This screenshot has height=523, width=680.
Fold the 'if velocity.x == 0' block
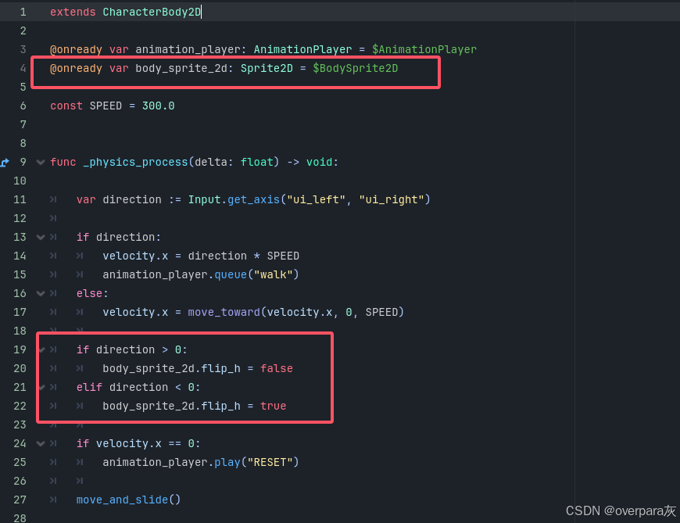point(41,443)
